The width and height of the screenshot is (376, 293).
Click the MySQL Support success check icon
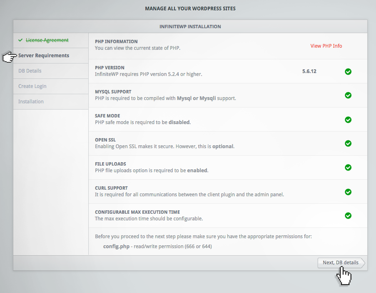(348, 95)
